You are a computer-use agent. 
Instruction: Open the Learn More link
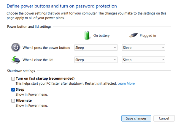pyautogui.click(x=126, y=84)
